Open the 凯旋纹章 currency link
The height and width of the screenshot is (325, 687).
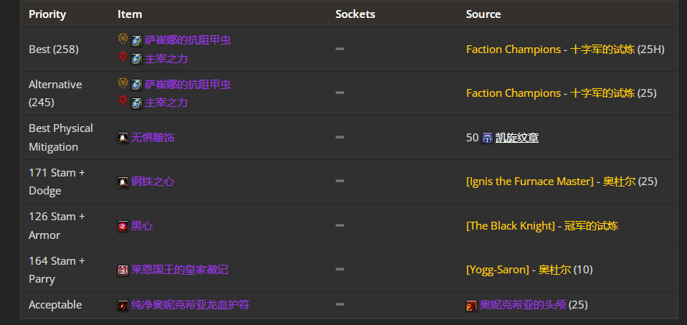tap(517, 138)
